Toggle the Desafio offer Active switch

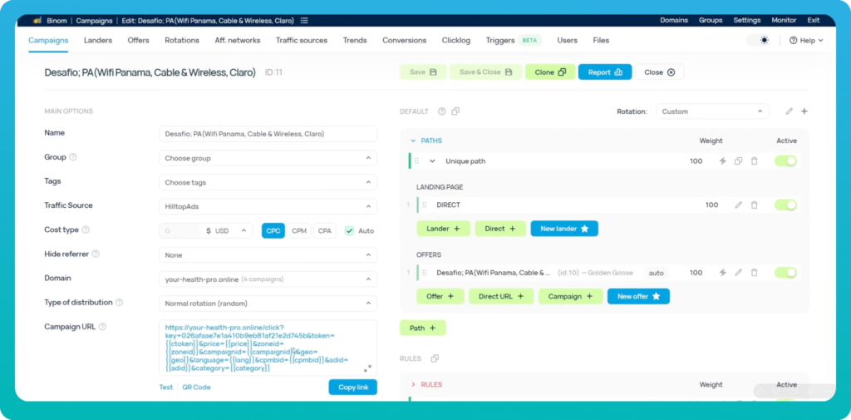[x=785, y=273]
